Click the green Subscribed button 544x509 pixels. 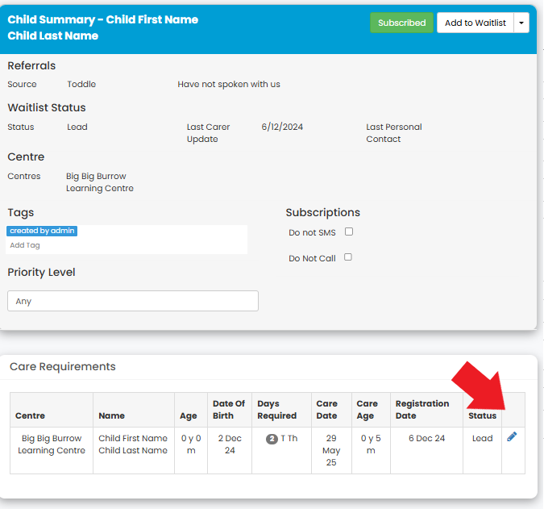click(402, 23)
